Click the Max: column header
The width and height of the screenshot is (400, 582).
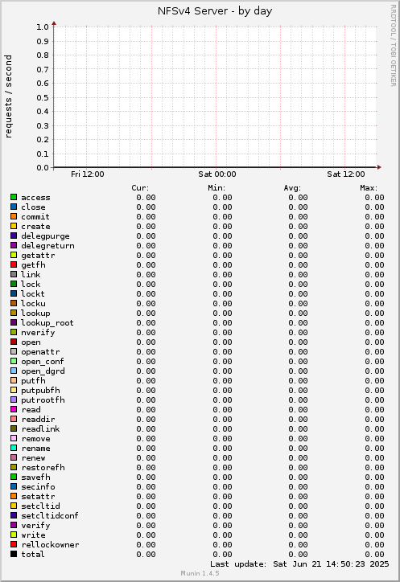click(369, 188)
